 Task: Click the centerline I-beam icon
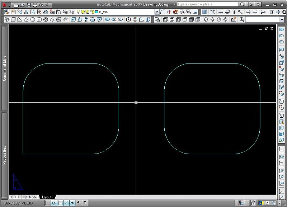212,12
